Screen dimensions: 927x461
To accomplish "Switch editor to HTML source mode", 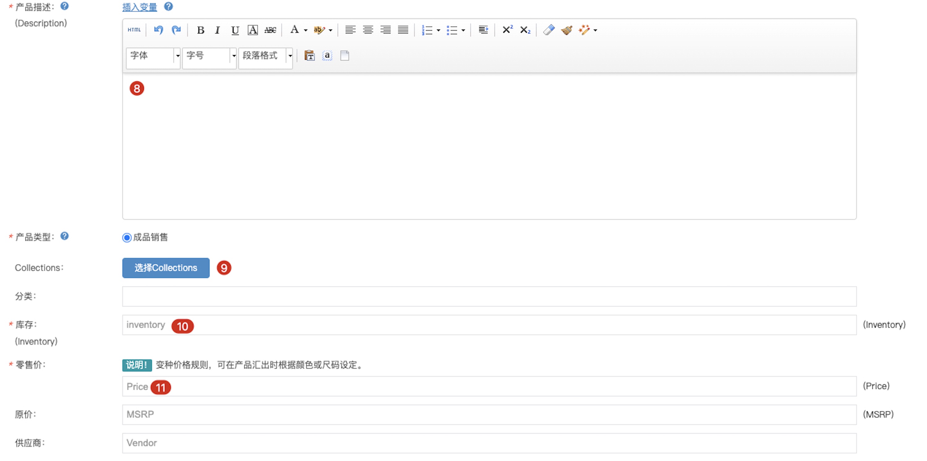I will pyautogui.click(x=134, y=30).
